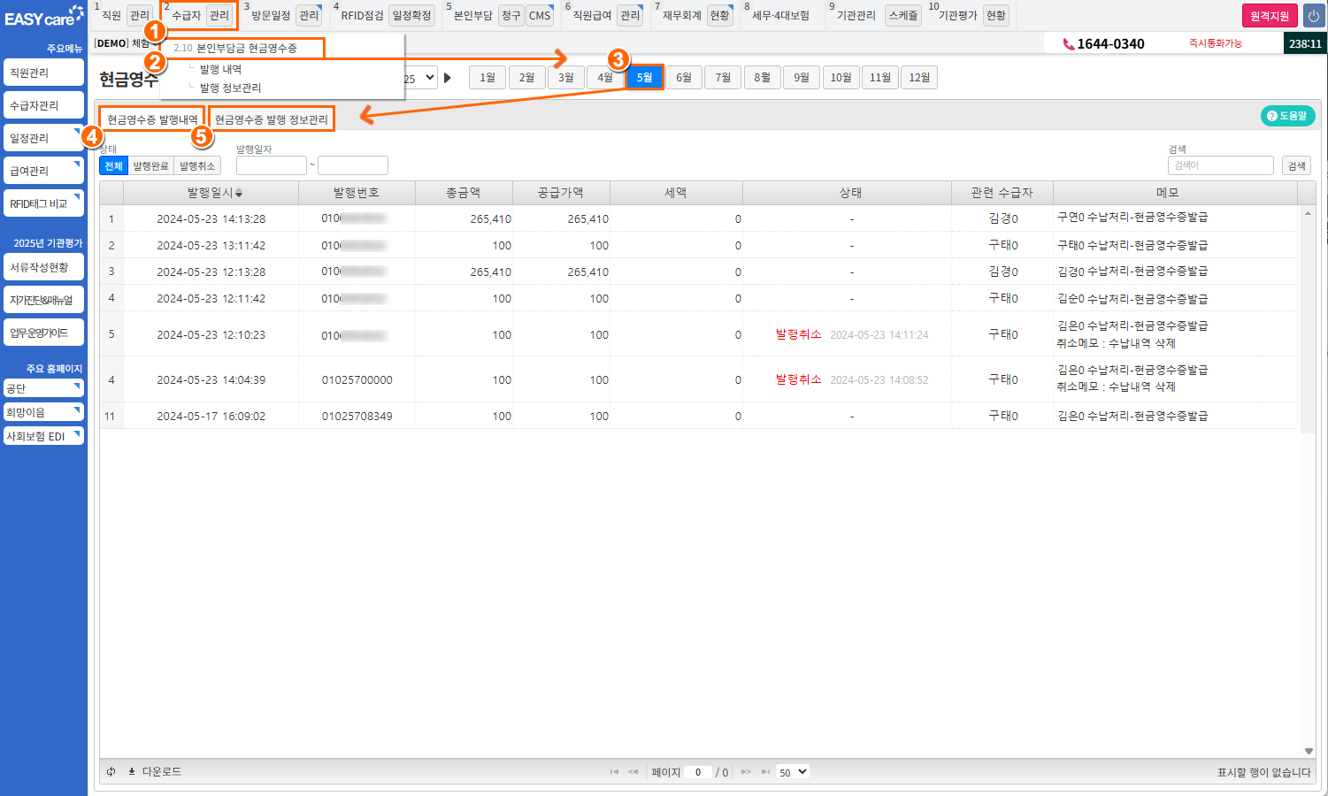Image resolution: width=1328 pixels, height=796 pixels.
Task: Click the EASY care logo
Action: 43,18
